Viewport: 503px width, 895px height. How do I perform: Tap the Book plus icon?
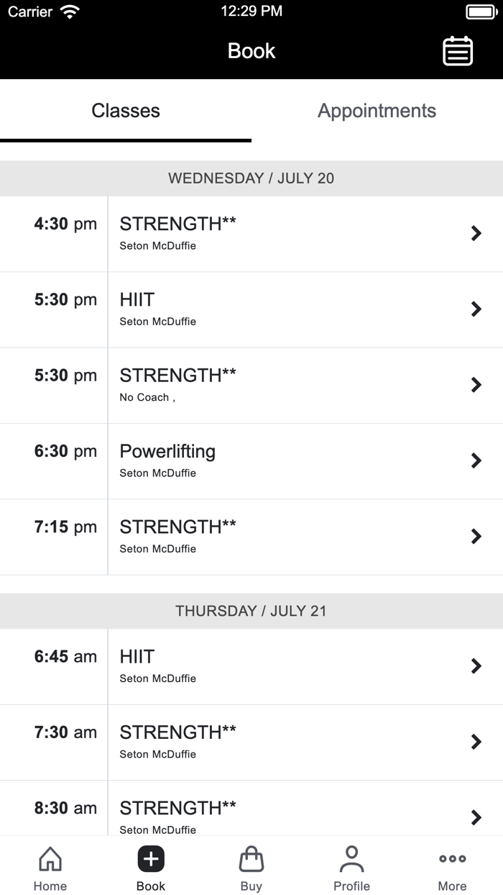tap(150, 858)
